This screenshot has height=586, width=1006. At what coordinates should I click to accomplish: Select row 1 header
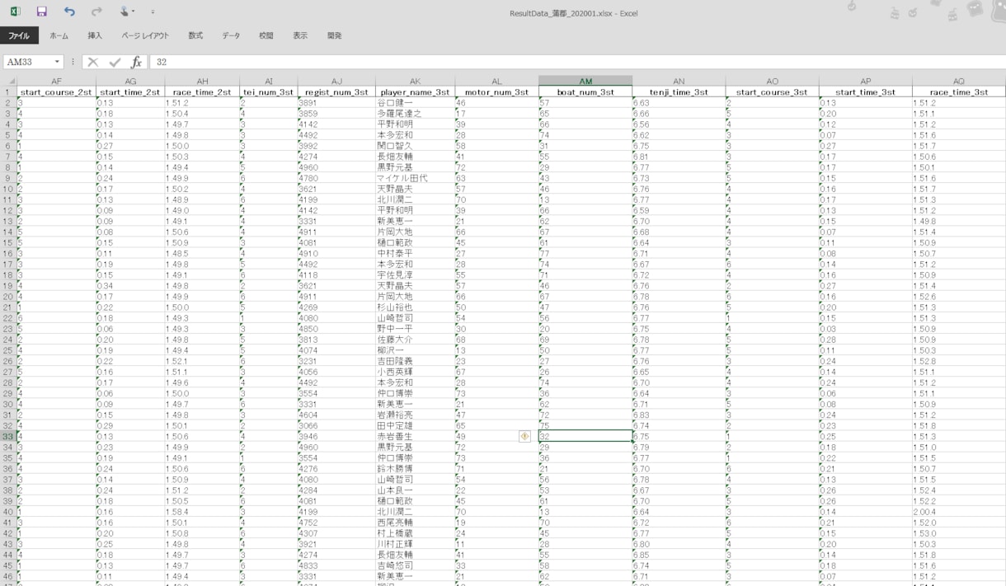click(x=8, y=91)
